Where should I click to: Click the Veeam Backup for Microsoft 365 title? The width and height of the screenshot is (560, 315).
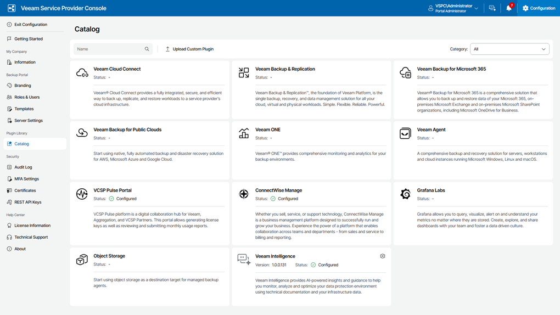click(x=451, y=69)
